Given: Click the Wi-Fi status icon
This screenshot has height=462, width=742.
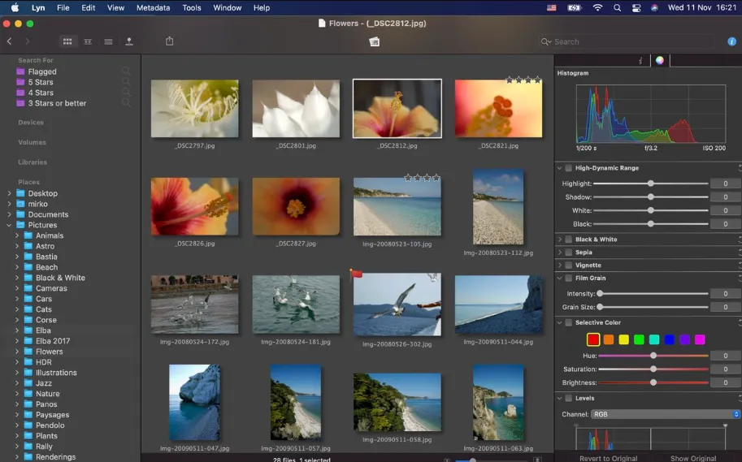Looking at the screenshot, I should pyautogui.click(x=597, y=7).
